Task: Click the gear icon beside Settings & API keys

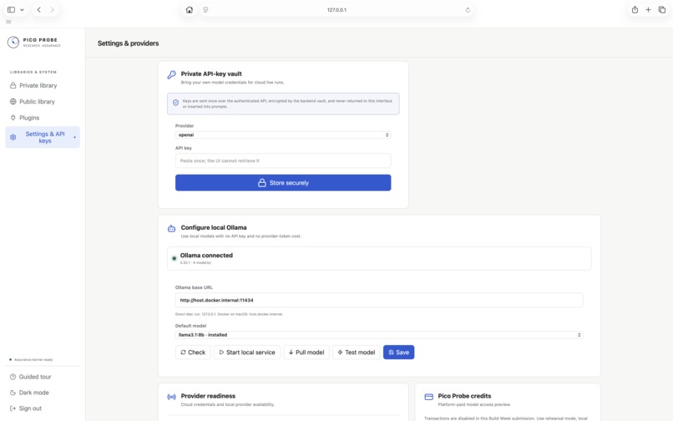Action: pos(13,138)
